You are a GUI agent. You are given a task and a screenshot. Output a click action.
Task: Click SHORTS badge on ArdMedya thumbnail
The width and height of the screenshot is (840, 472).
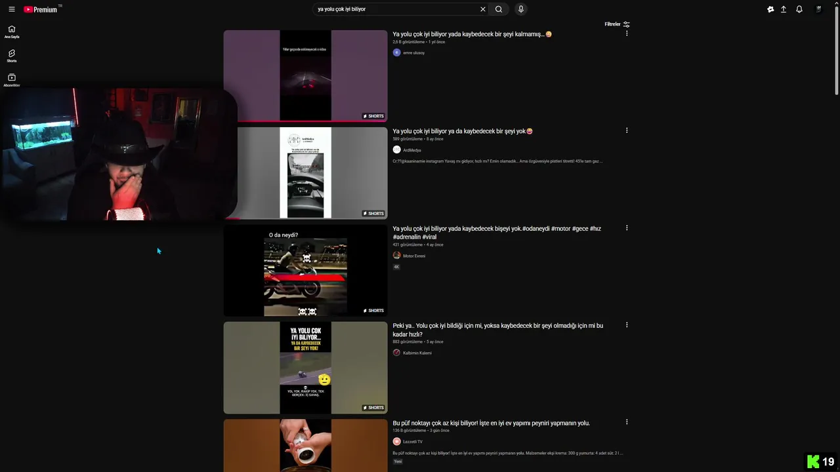click(x=373, y=214)
